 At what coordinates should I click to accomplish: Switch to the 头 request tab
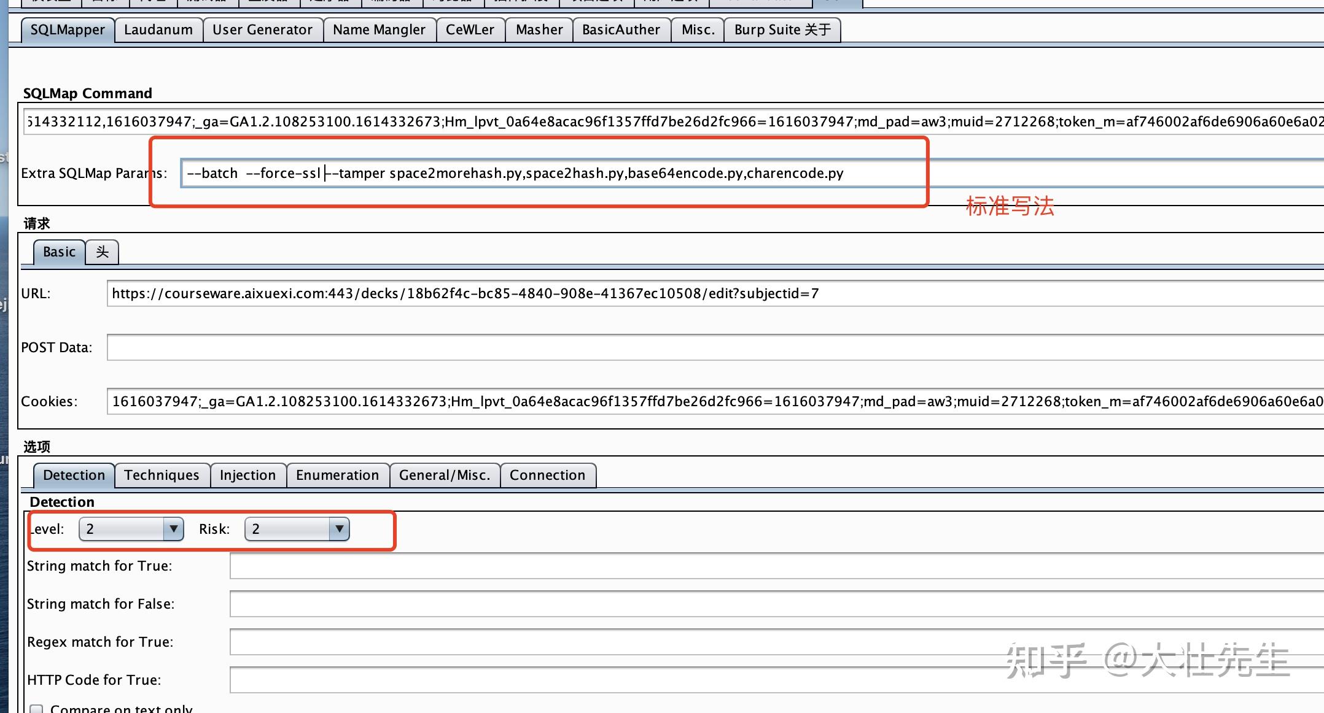[101, 252]
